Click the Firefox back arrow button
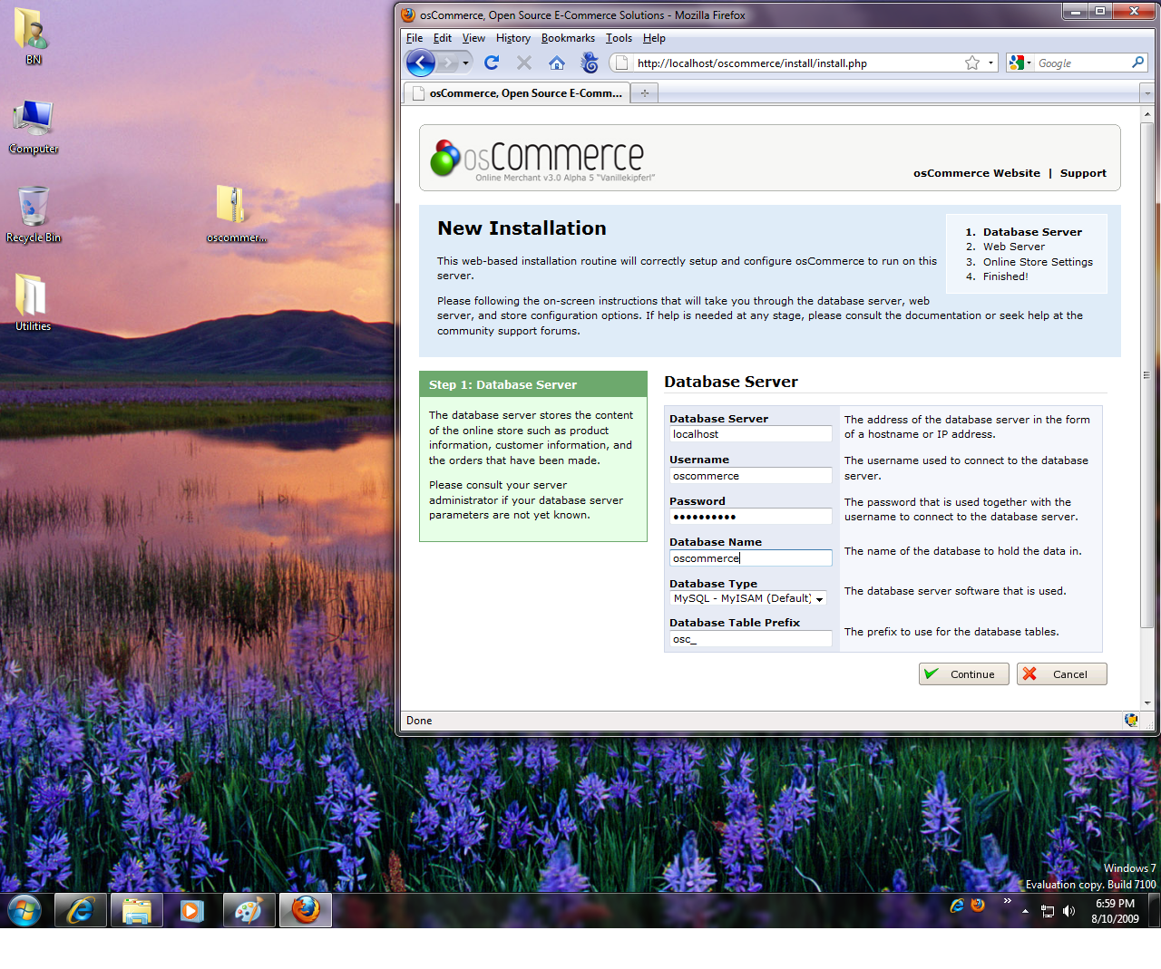 [x=421, y=63]
